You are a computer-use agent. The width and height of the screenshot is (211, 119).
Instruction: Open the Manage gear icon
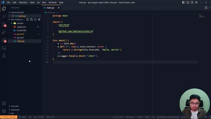point(4,111)
